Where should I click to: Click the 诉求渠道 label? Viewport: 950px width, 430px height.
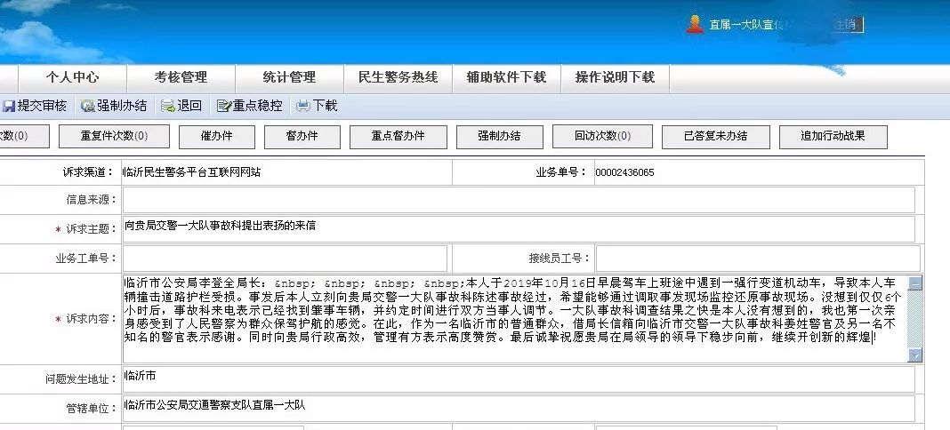90,171
